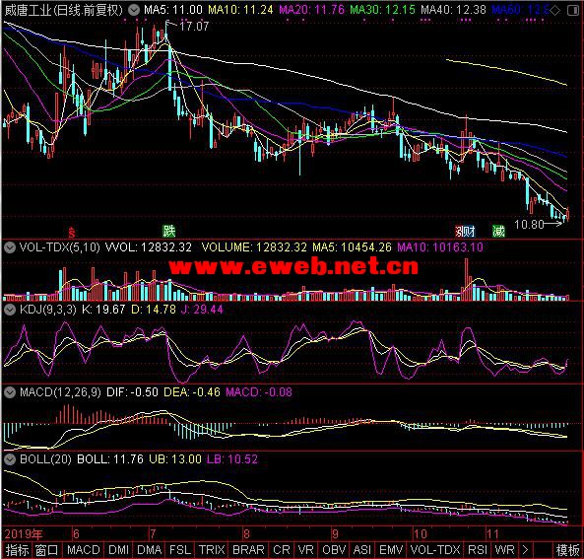Open the main chart indicator dropdown arrow

pos(134,10)
